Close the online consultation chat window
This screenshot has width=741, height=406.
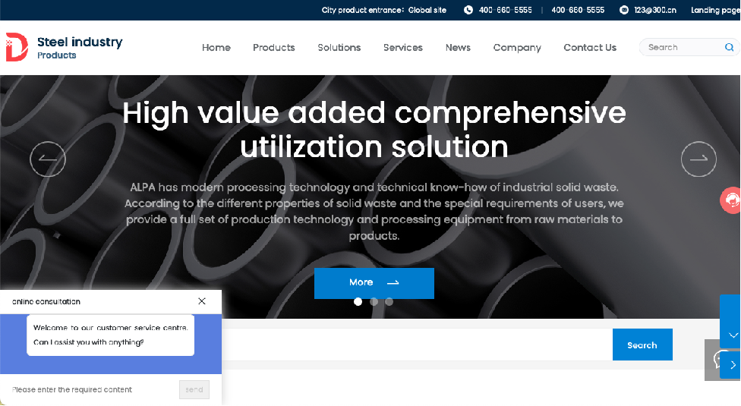pos(202,301)
